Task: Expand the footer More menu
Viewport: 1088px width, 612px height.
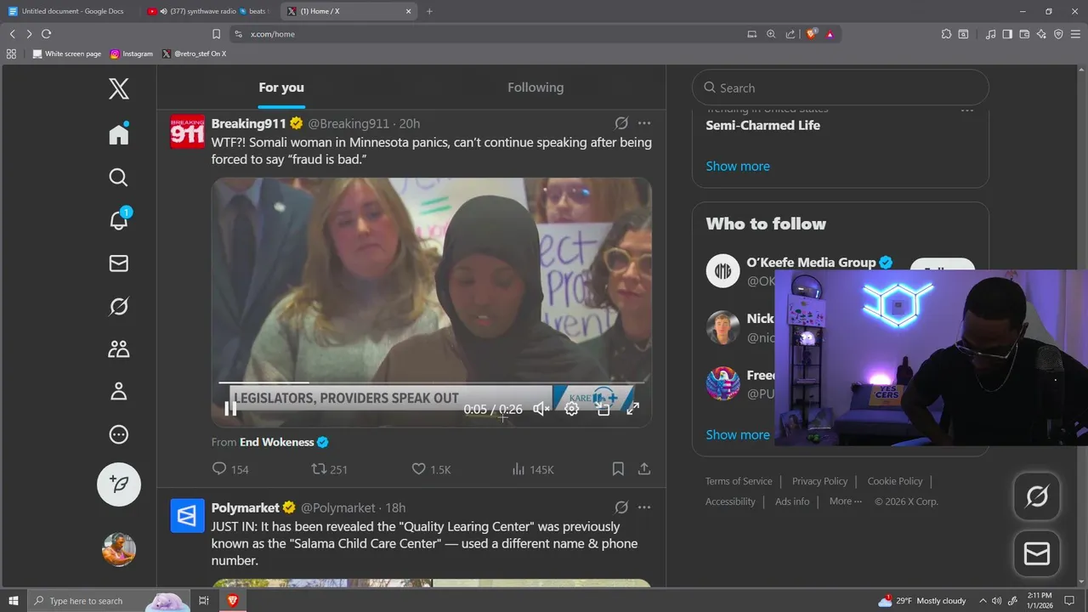Action: (x=846, y=501)
